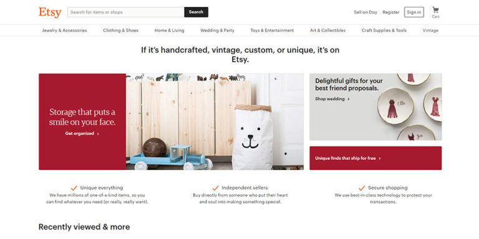Click the Secure shopping checkmark icon

(x=362, y=188)
